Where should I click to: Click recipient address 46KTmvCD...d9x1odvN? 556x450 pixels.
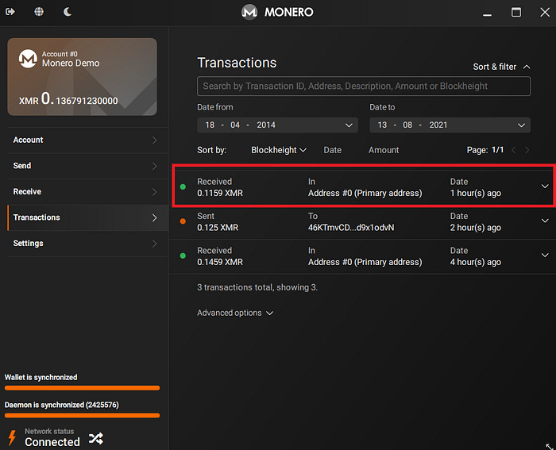point(351,228)
